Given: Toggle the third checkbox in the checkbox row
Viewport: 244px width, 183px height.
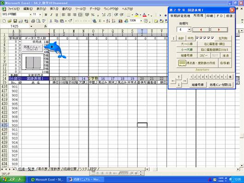Looking at the screenshot, I should pyautogui.click(x=205, y=38).
